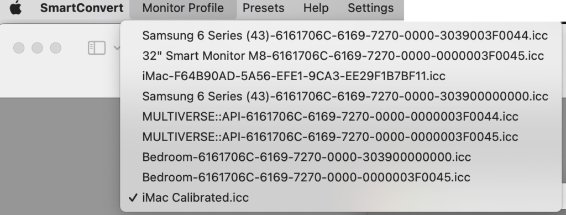Open the Help menu
566x215 pixels.
tap(316, 8)
